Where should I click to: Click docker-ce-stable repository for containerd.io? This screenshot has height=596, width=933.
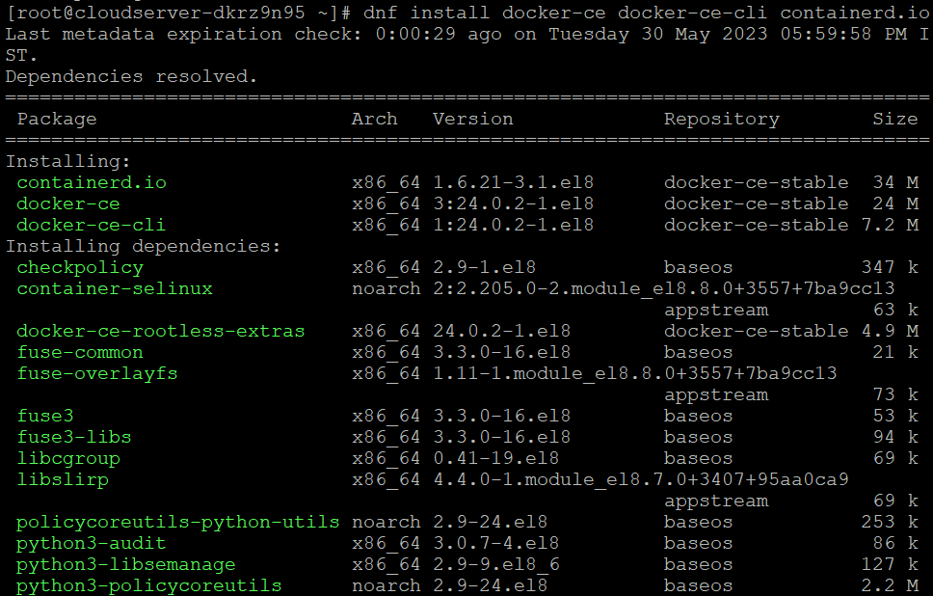[757, 182]
